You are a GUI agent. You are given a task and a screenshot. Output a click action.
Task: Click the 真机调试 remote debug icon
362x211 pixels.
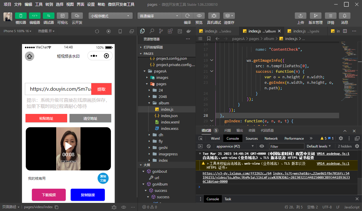(214, 16)
